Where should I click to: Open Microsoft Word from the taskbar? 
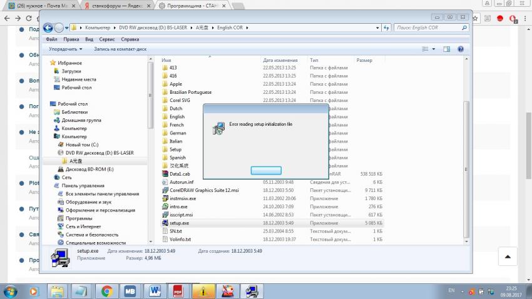[155, 291]
